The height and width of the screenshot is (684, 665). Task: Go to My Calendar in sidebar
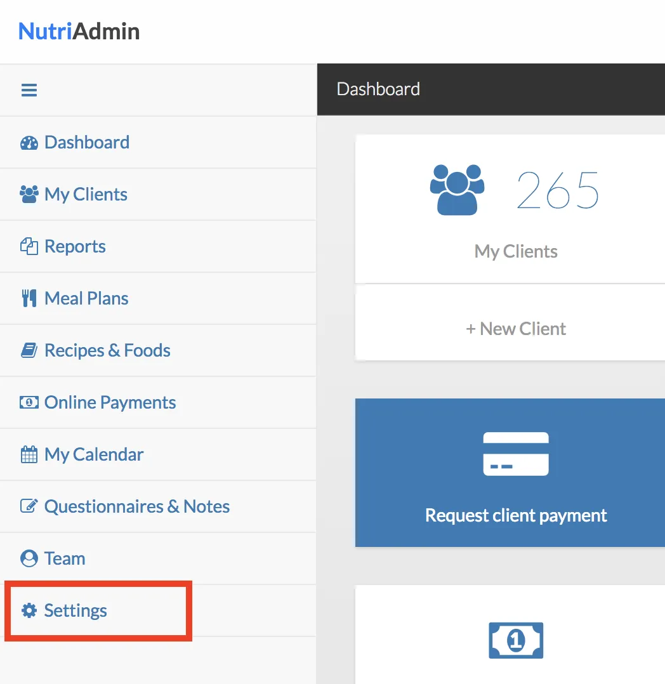coord(94,455)
